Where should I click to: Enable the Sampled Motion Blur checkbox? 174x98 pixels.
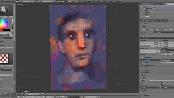pyautogui.click(x=142, y=66)
